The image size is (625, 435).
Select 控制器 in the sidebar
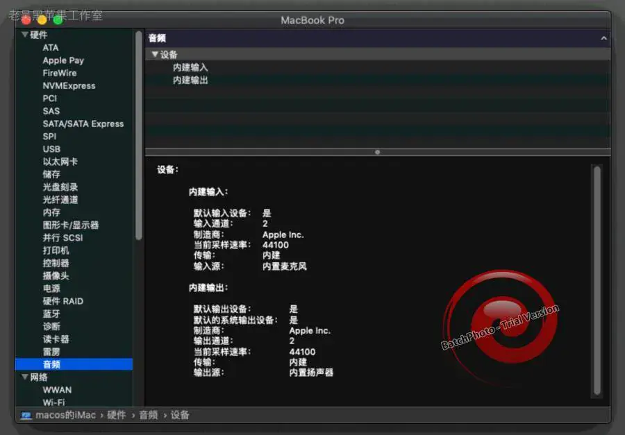pos(56,263)
